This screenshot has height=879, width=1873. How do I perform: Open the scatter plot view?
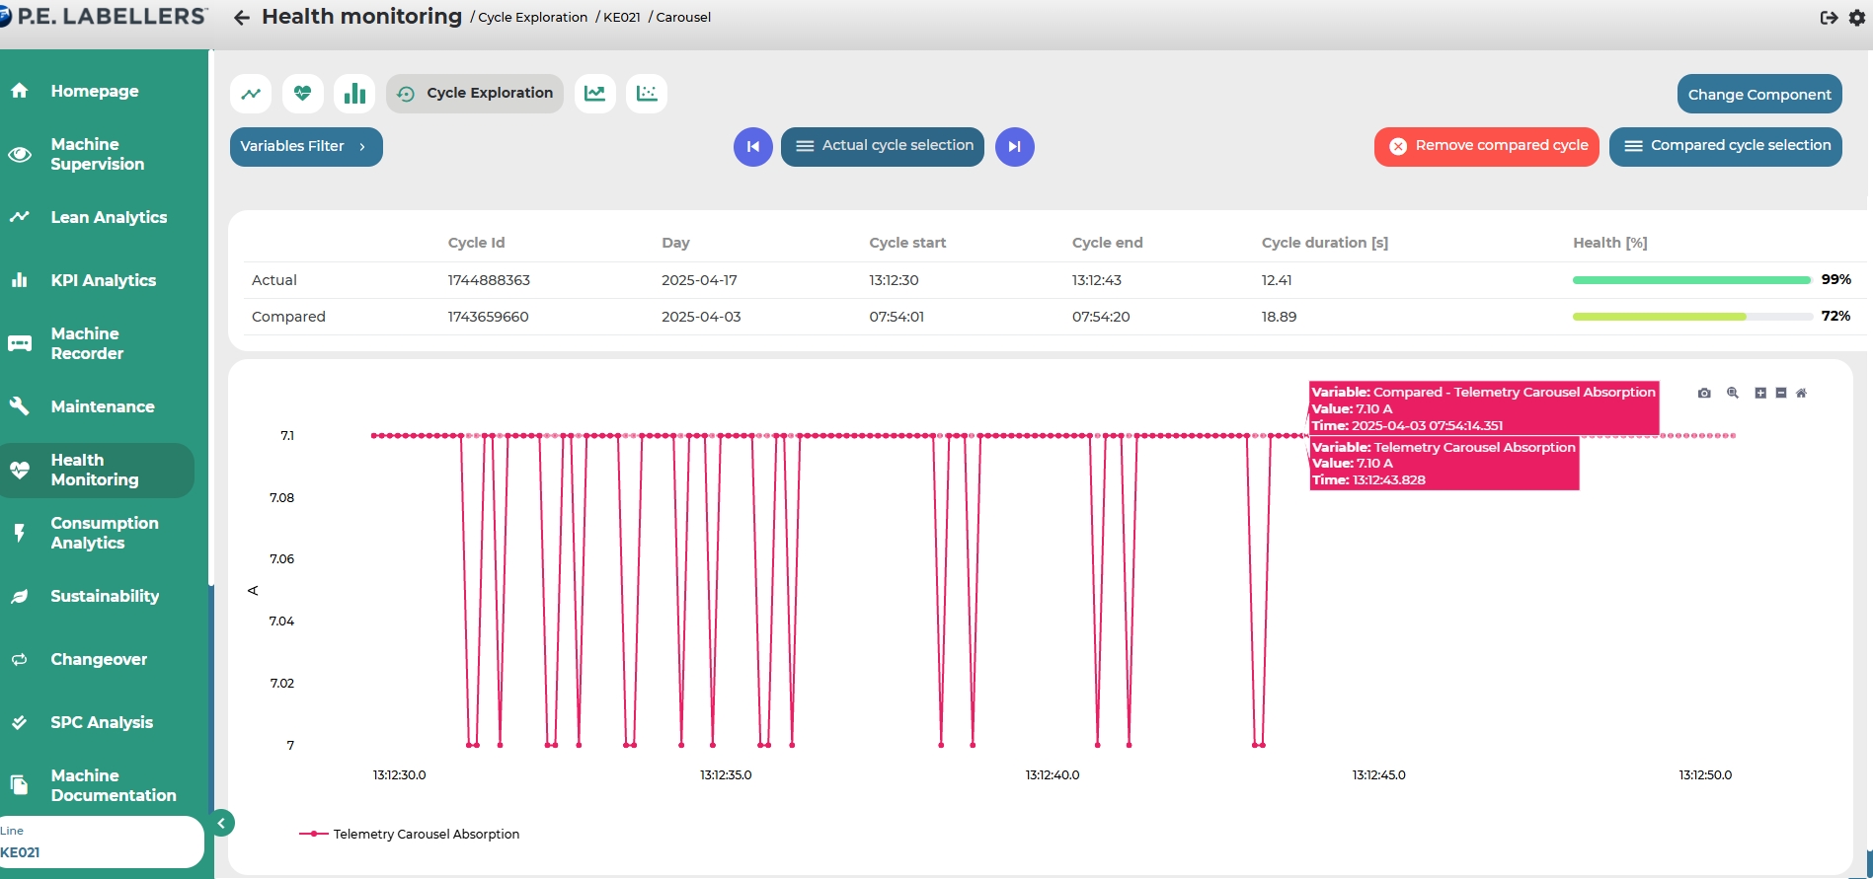[647, 94]
